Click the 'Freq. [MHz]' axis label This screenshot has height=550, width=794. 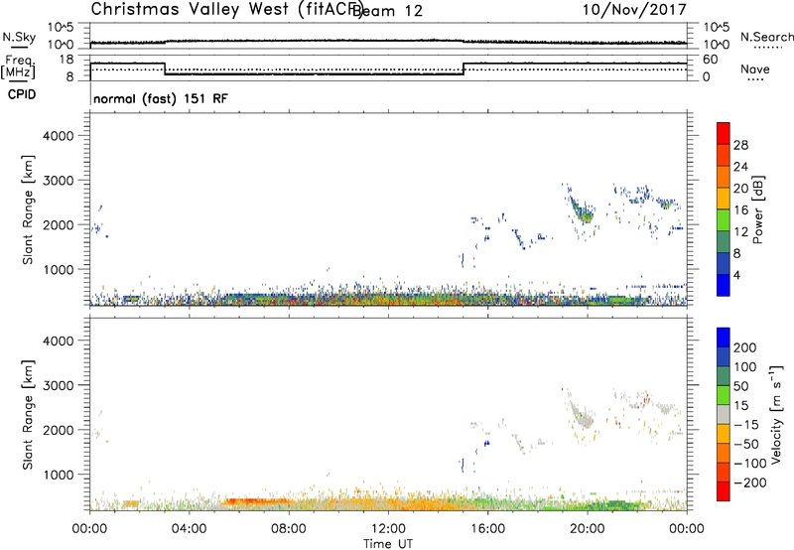coord(18,67)
